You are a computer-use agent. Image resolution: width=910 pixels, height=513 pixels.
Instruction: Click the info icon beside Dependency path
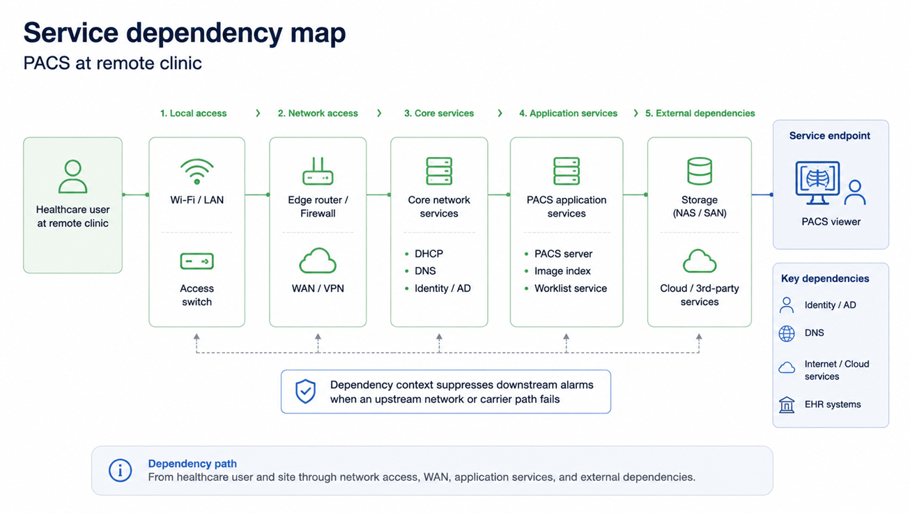[x=121, y=470]
